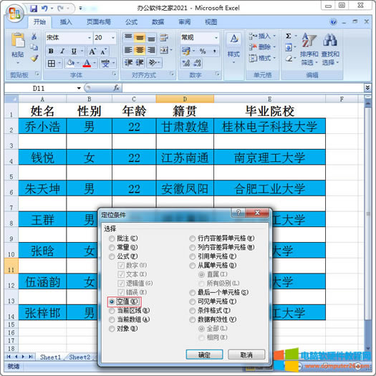Click the Italic formatting icon
The width and height of the screenshot is (376, 376).
pyautogui.click(x=62, y=52)
